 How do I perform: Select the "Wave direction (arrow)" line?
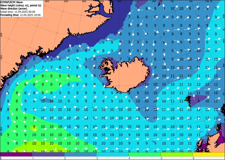[x=14, y=8]
